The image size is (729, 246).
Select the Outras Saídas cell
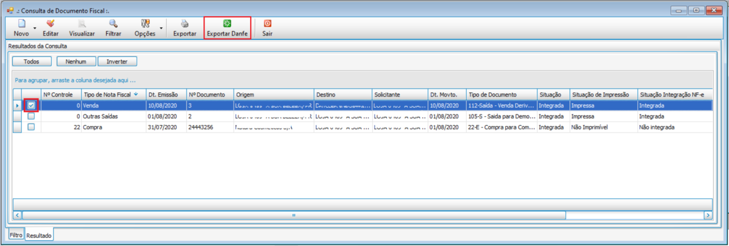point(114,116)
